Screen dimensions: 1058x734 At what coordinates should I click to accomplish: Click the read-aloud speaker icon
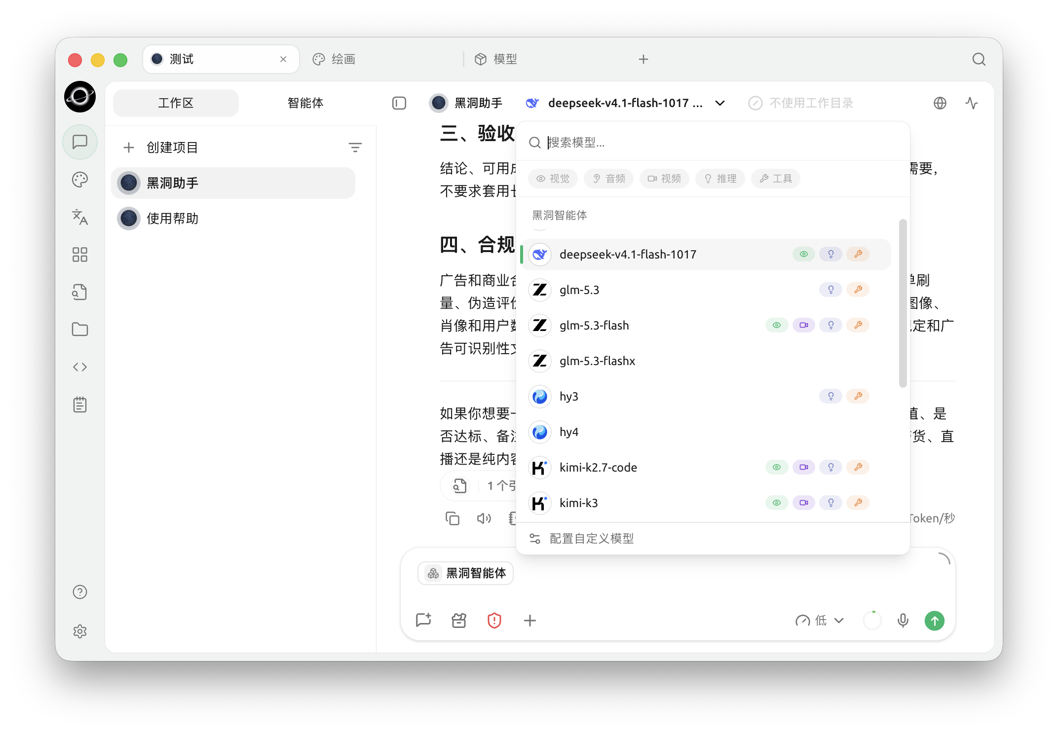tap(484, 518)
